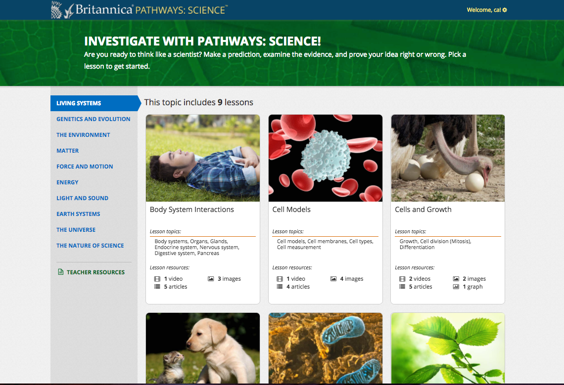Select the Matter topic
The width and height of the screenshot is (564, 385).
(68, 151)
